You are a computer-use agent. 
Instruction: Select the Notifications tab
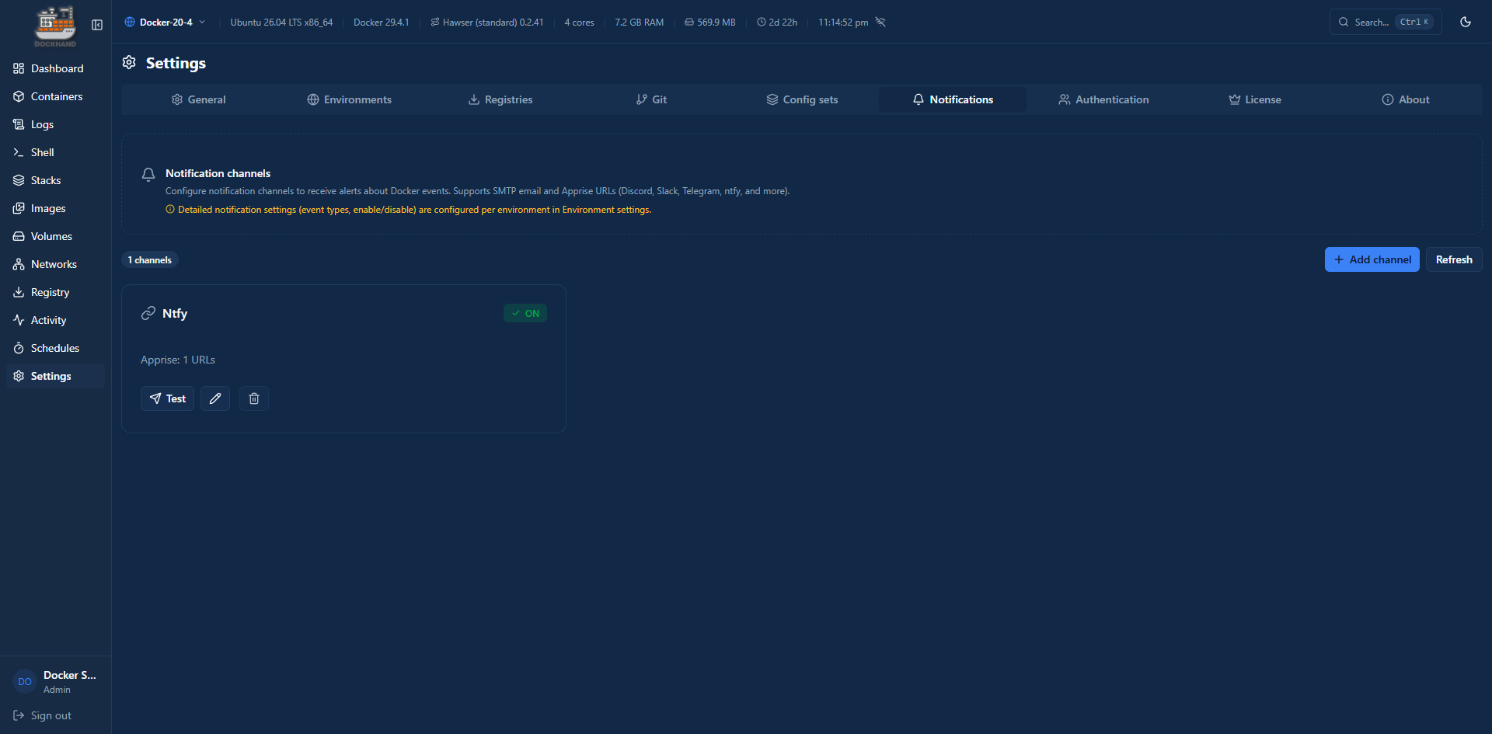coord(953,99)
